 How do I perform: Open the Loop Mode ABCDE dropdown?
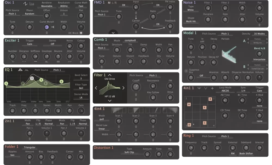(x=225, y=91)
